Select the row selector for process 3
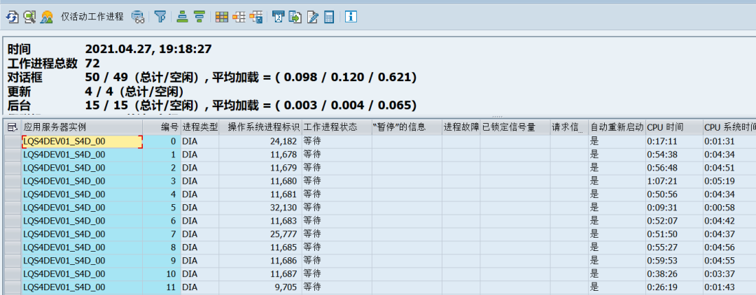Viewport: 756px width, 295px height. (13, 181)
